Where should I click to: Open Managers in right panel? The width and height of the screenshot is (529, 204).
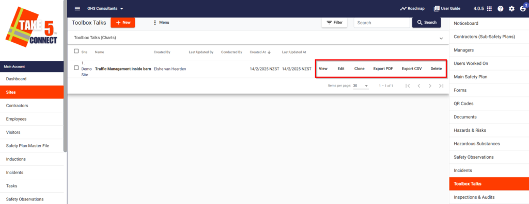pyautogui.click(x=489, y=50)
